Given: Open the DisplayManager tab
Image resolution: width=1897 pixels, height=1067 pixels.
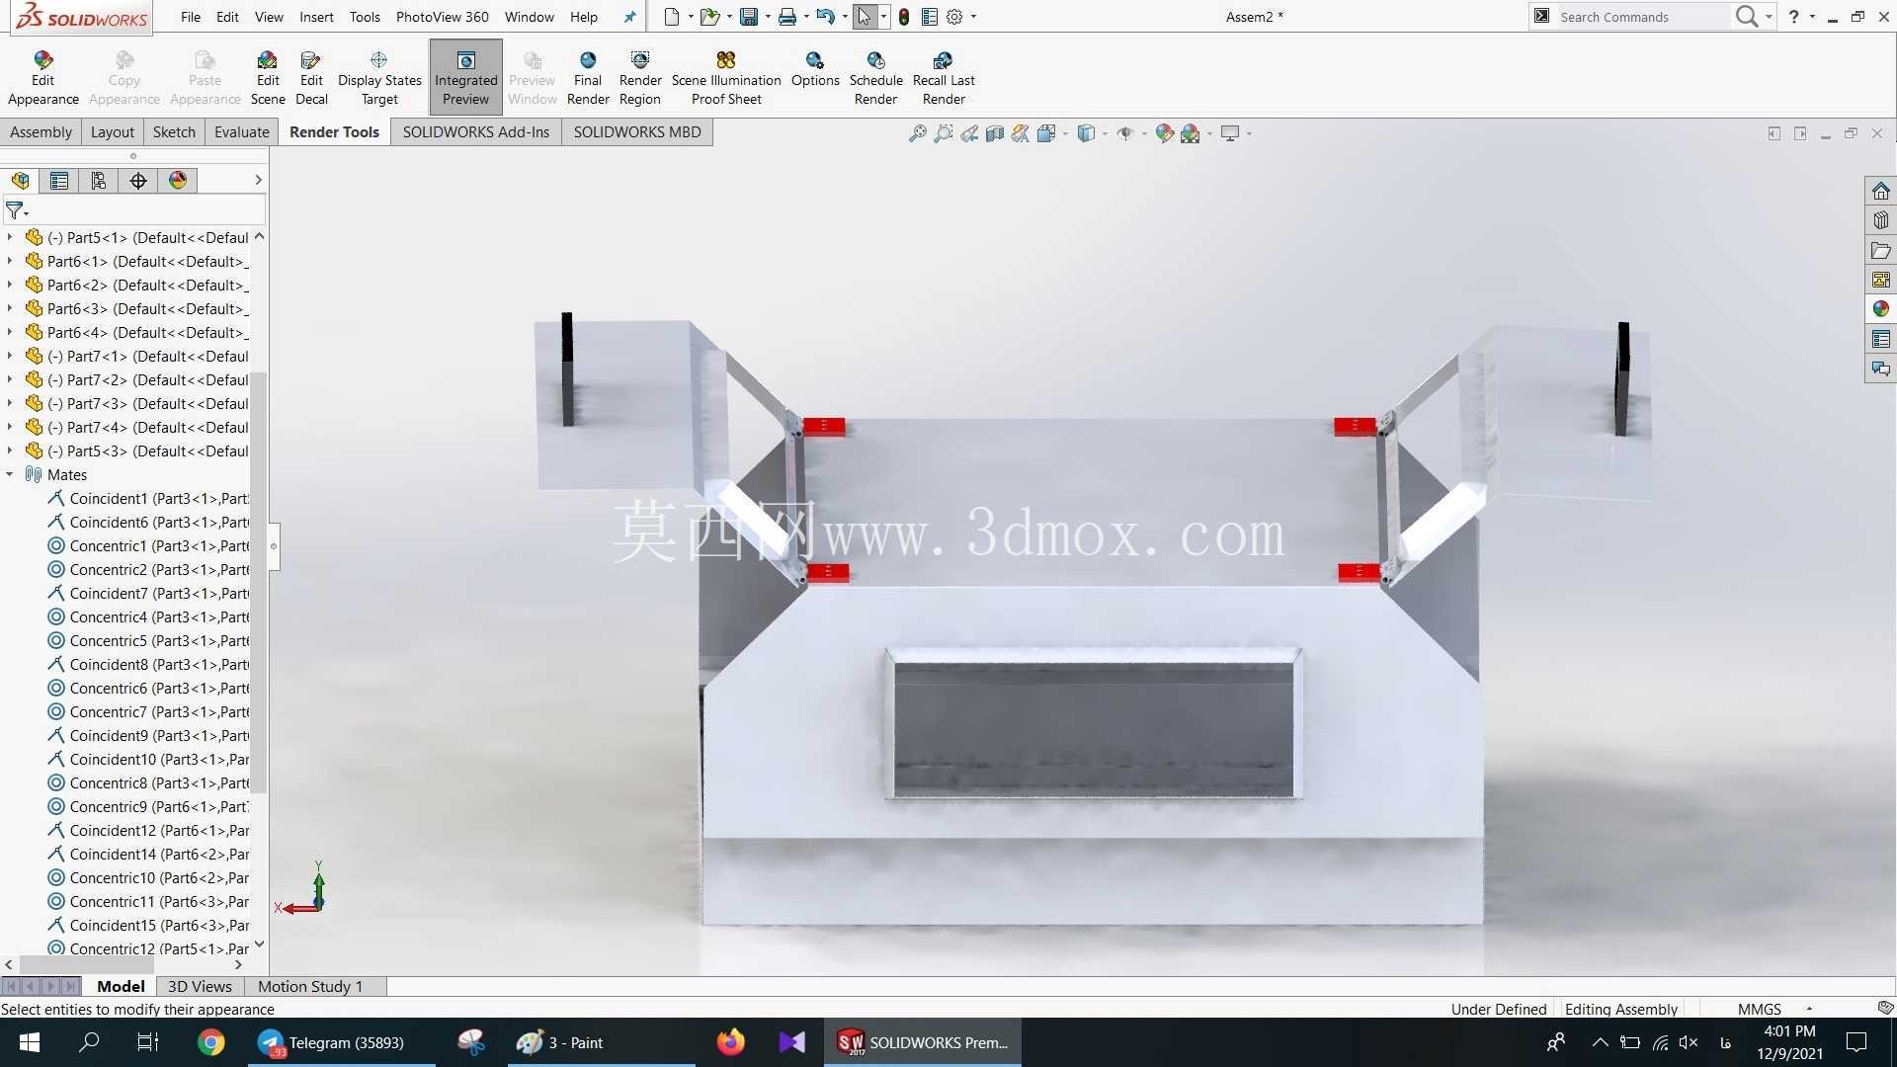Looking at the screenshot, I should click(x=178, y=181).
